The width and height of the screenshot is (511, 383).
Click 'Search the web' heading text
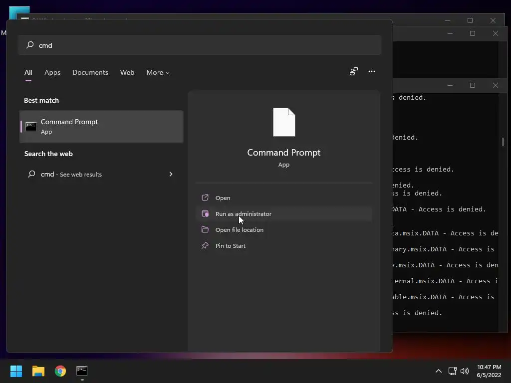click(48, 154)
